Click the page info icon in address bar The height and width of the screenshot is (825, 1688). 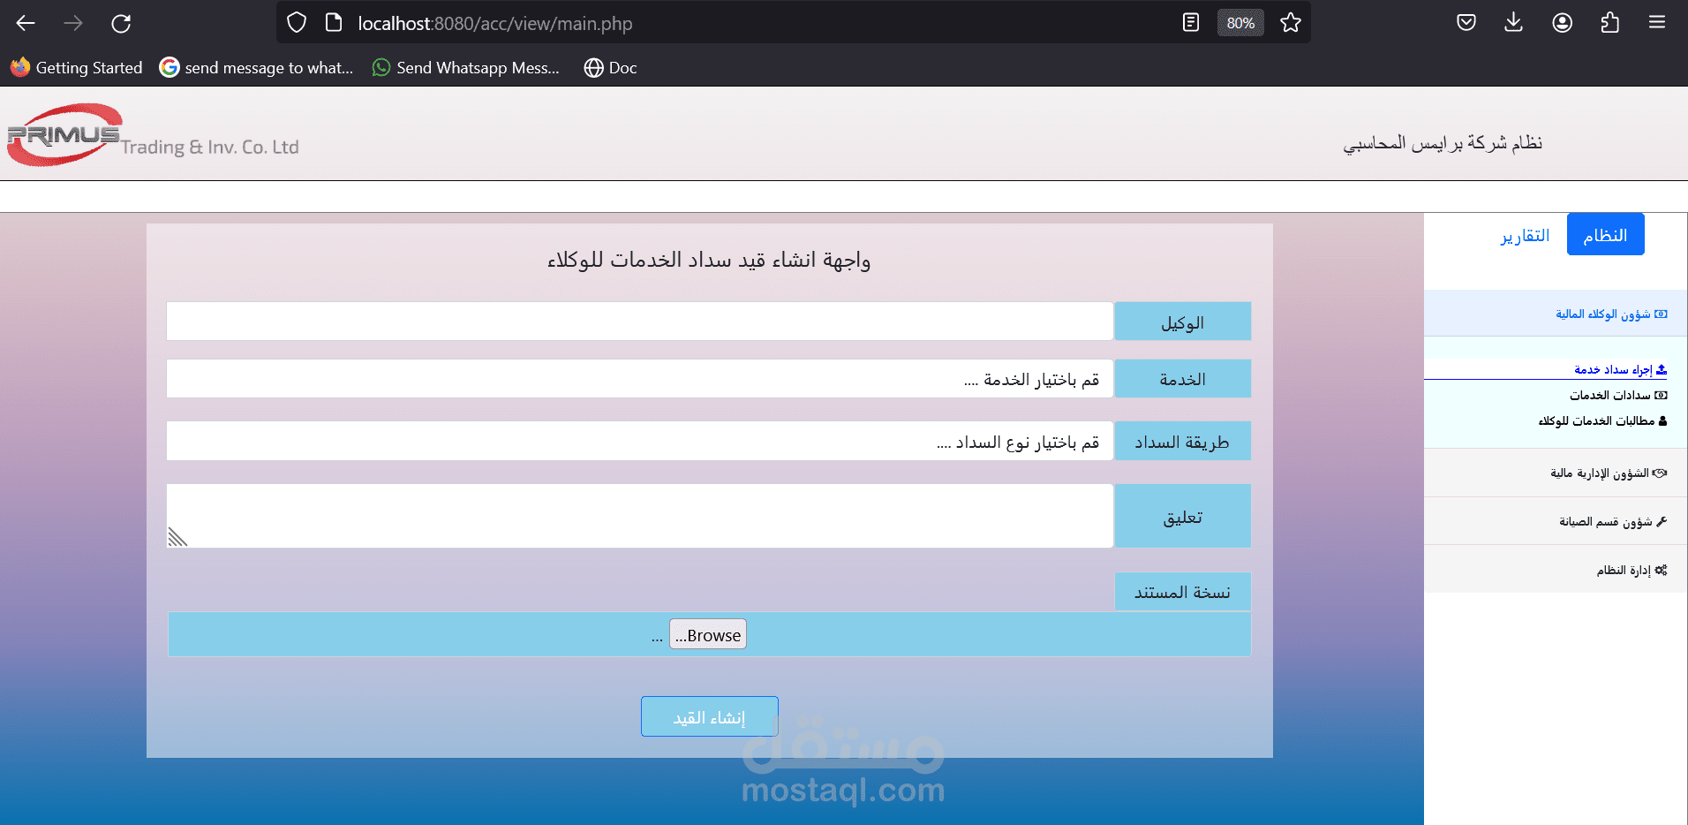[x=334, y=23]
